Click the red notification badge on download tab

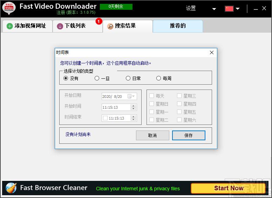[x=98, y=22]
